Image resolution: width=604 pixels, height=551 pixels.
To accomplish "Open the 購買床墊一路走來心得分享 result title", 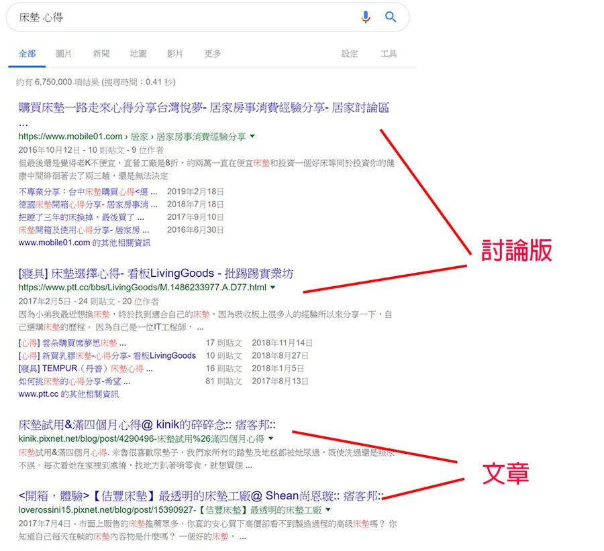I will coord(203,107).
